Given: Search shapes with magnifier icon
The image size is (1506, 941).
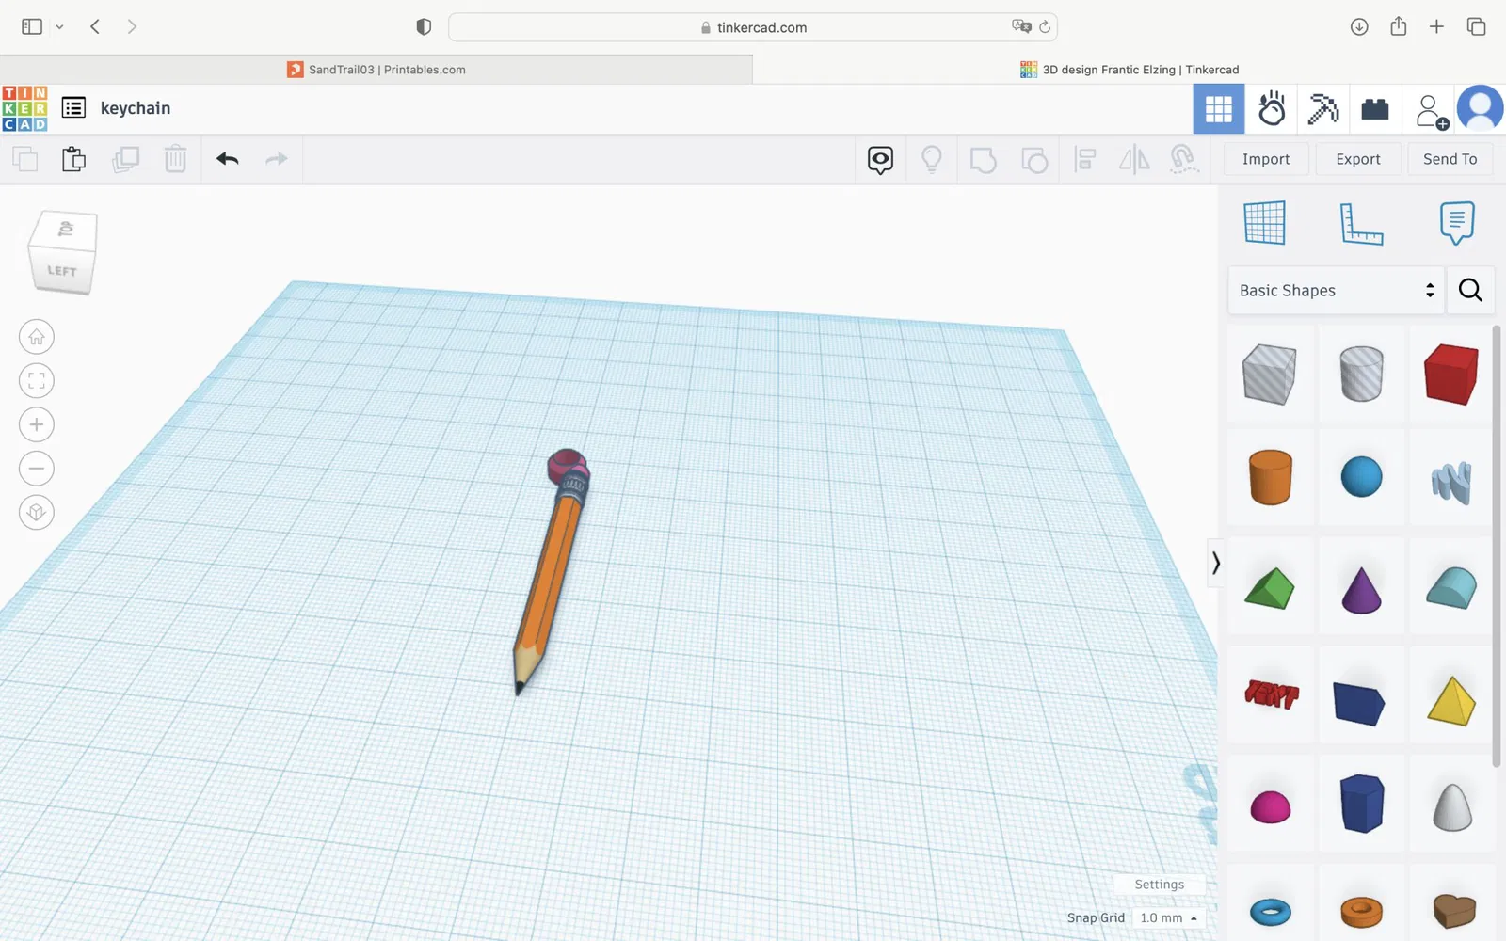Looking at the screenshot, I should pyautogui.click(x=1470, y=291).
